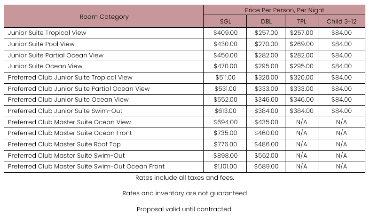370x216 pixels.
Task: Select Preferred Club Master Suite Roof Top
Action: 64,144
